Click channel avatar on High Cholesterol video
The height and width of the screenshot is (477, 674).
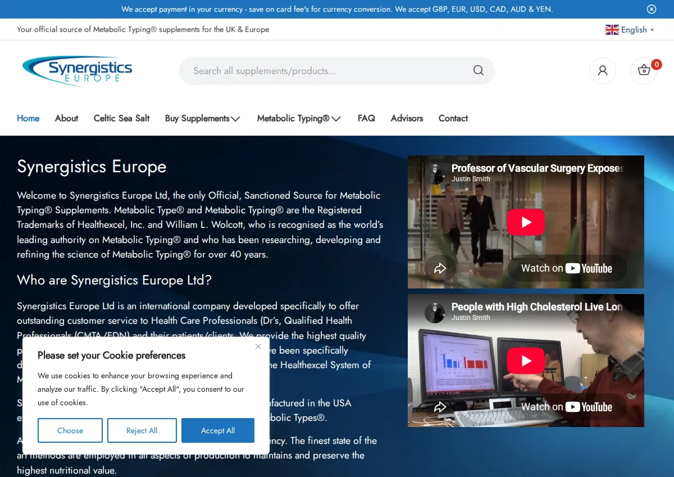[435, 313]
